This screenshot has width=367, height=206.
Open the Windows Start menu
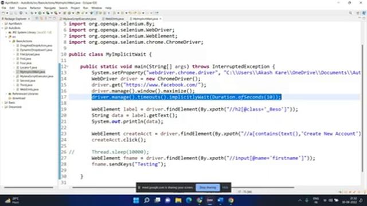136,200
